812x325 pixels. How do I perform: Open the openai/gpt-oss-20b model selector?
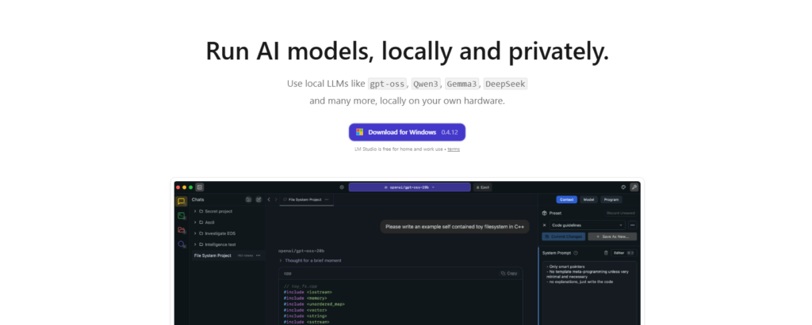pos(410,187)
